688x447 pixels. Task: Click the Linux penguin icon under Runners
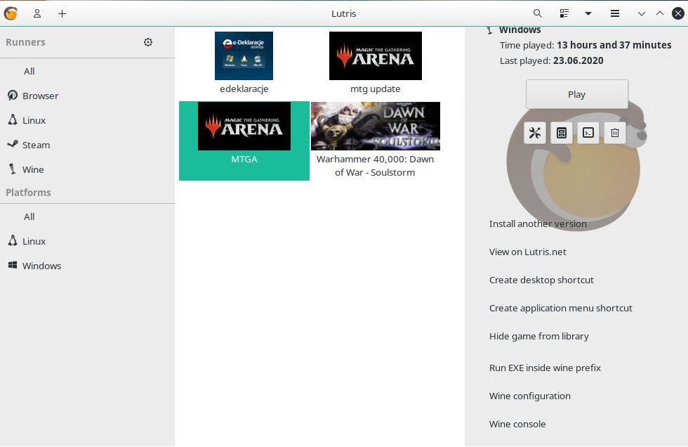tap(13, 120)
